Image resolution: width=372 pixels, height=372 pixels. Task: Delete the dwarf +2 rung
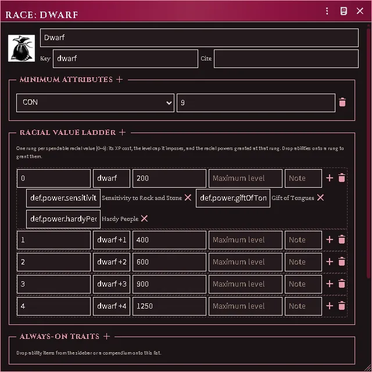pyautogui.click(x=342, y=262)
